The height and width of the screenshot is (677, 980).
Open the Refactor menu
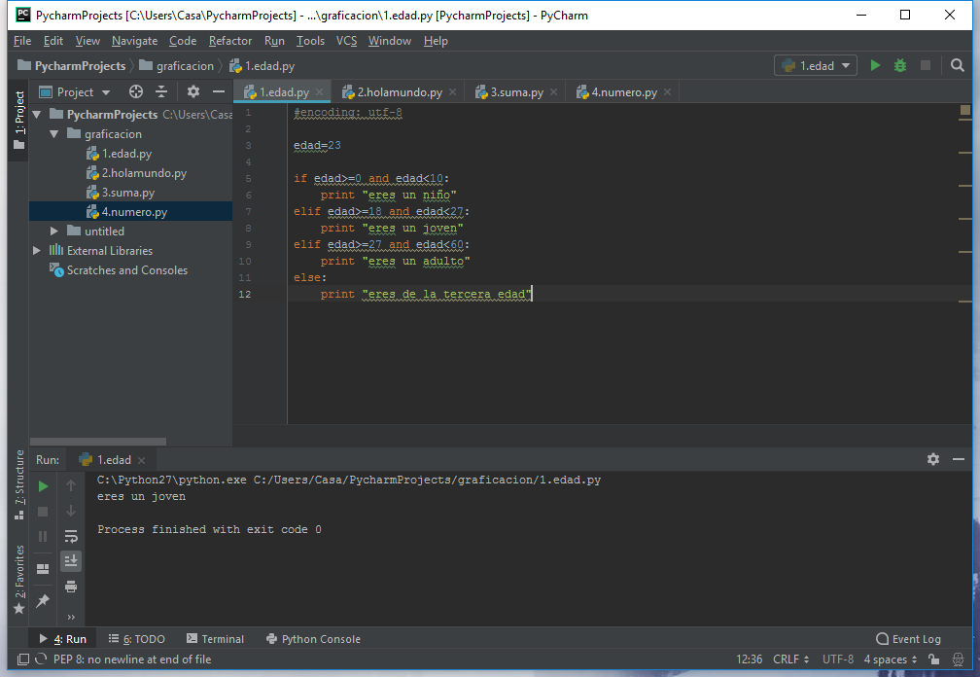coord(230,41)
